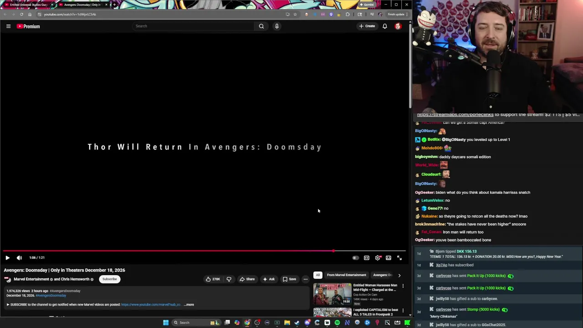Open a new browser tab

coord(114,5)
